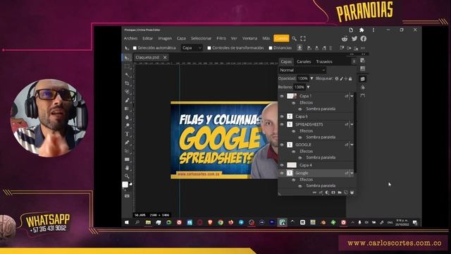Open Photopea Twitter link
The height and width of the screenshot is (254, 451).
(x=354, y=39)
